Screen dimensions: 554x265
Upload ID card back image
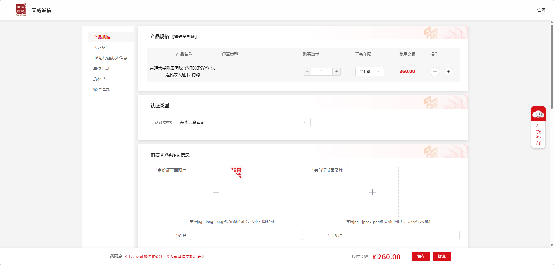click(x=372, y=192)
